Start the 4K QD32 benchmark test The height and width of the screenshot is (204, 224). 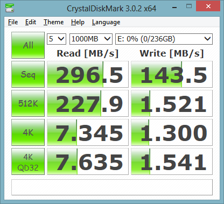(28, 161)
